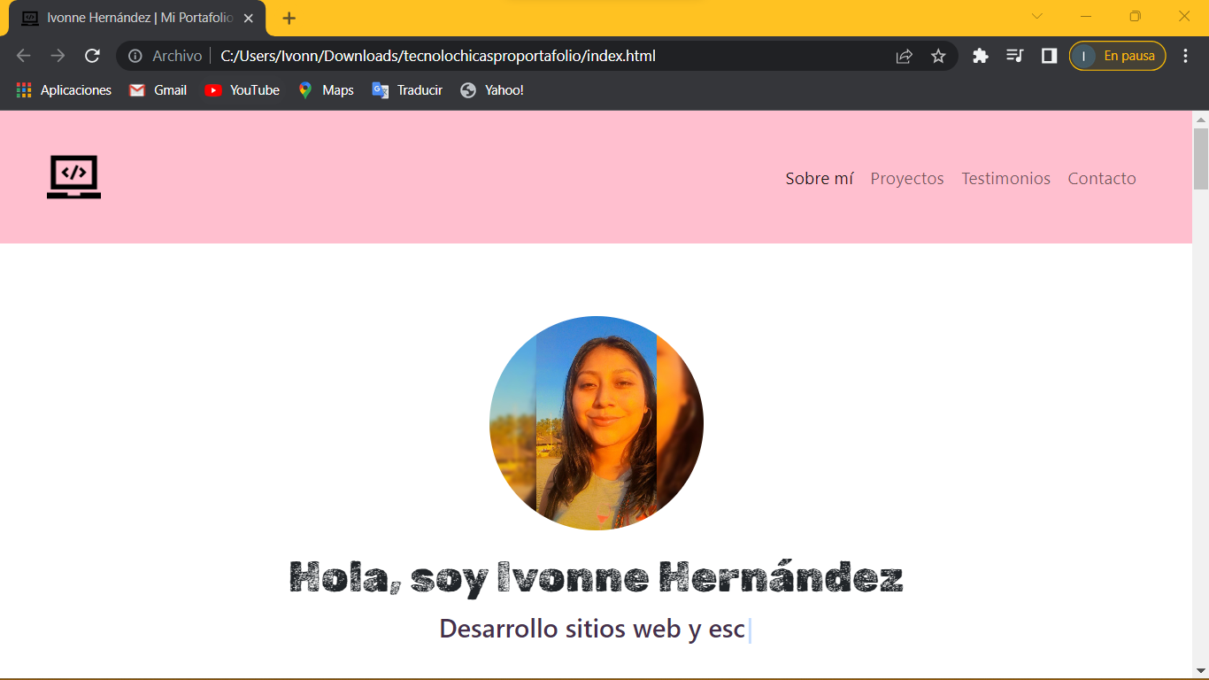
Task: Open the Proyectos link
Action: tap(907, 178)
